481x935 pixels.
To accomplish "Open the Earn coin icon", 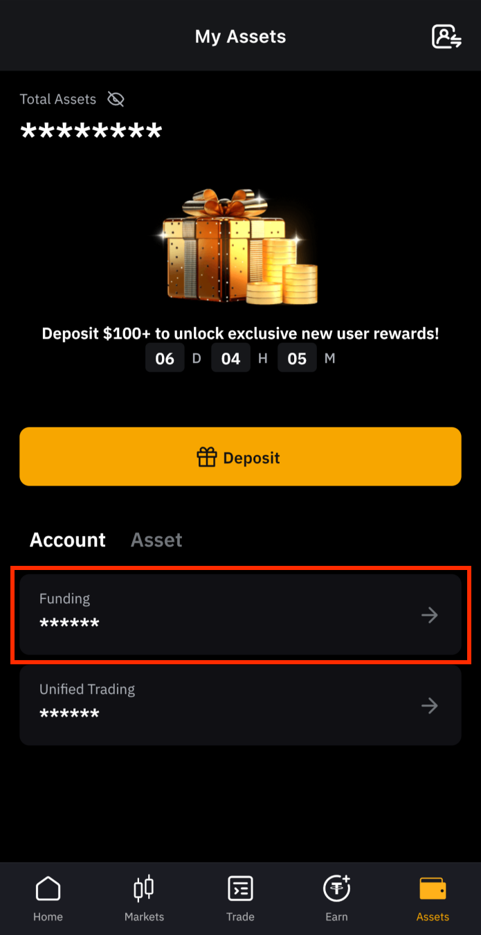I will (x=337, y=888).
